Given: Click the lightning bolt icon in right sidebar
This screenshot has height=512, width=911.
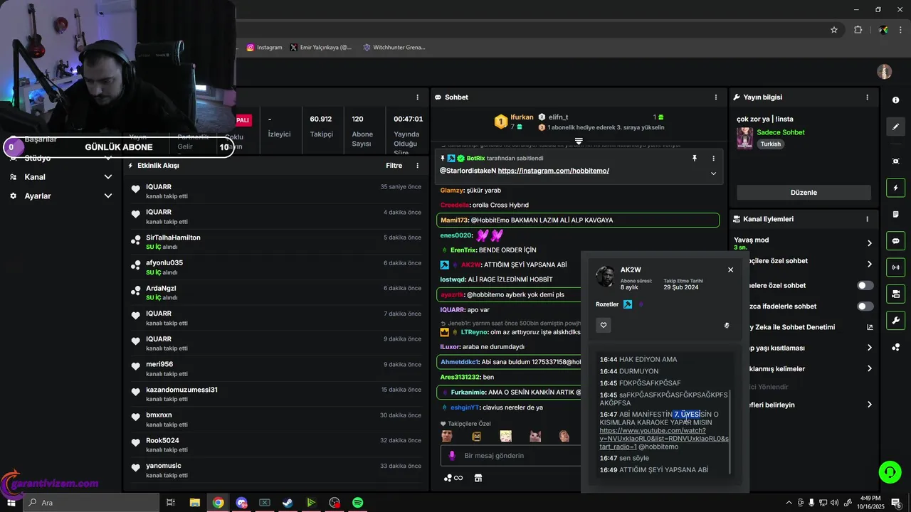Looking at the screenshot, I should point(895,188).
